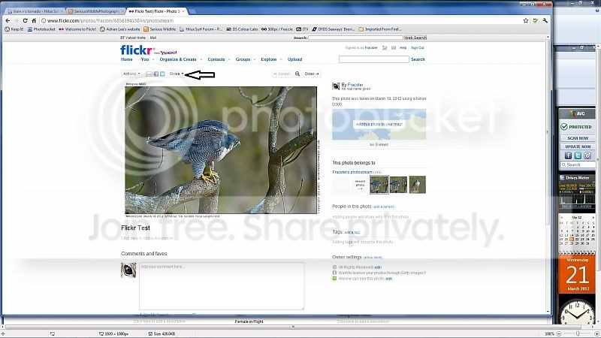
Task: Click the Yahoo toolbar search field
Action: [x=355, y=38]
